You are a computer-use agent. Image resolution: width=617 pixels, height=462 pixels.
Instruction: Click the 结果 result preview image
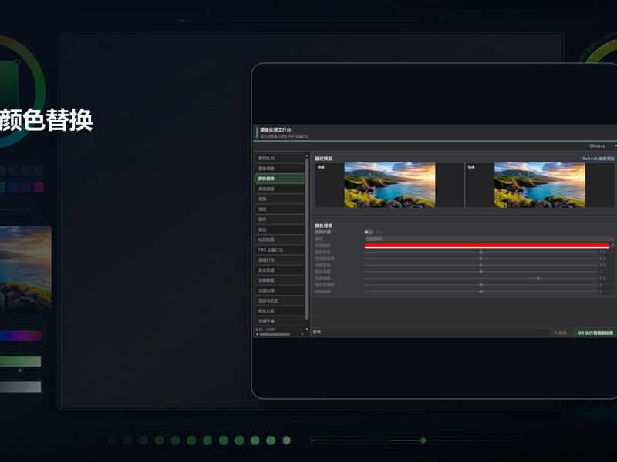pyautogui.click(x=539, y=185)
